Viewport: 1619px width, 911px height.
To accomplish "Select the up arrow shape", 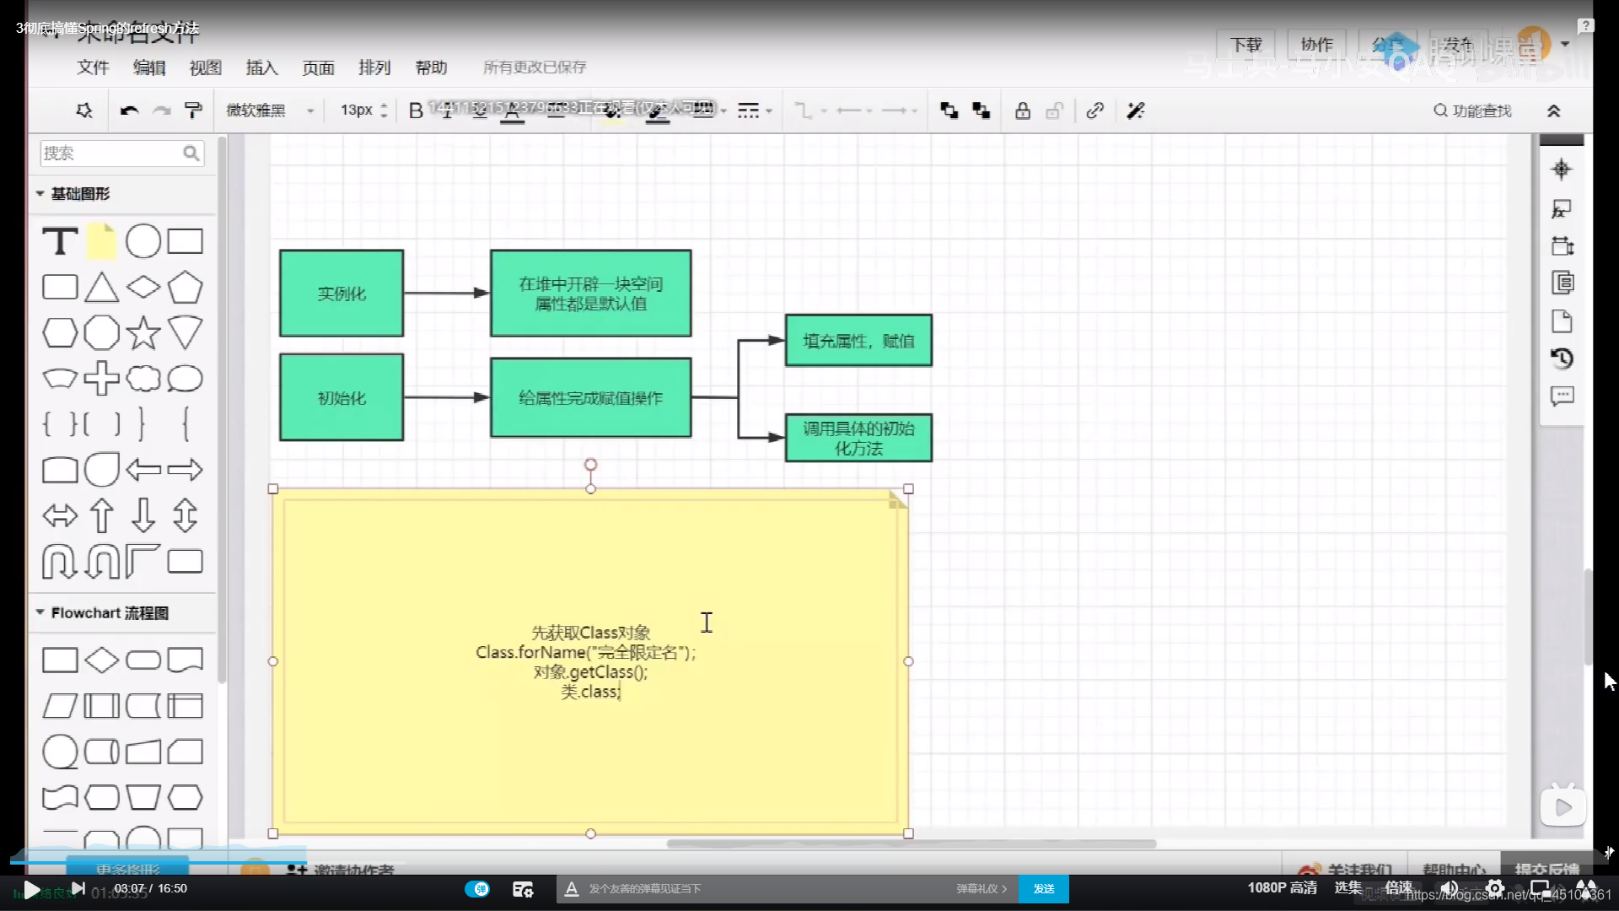I will point(101,515).
